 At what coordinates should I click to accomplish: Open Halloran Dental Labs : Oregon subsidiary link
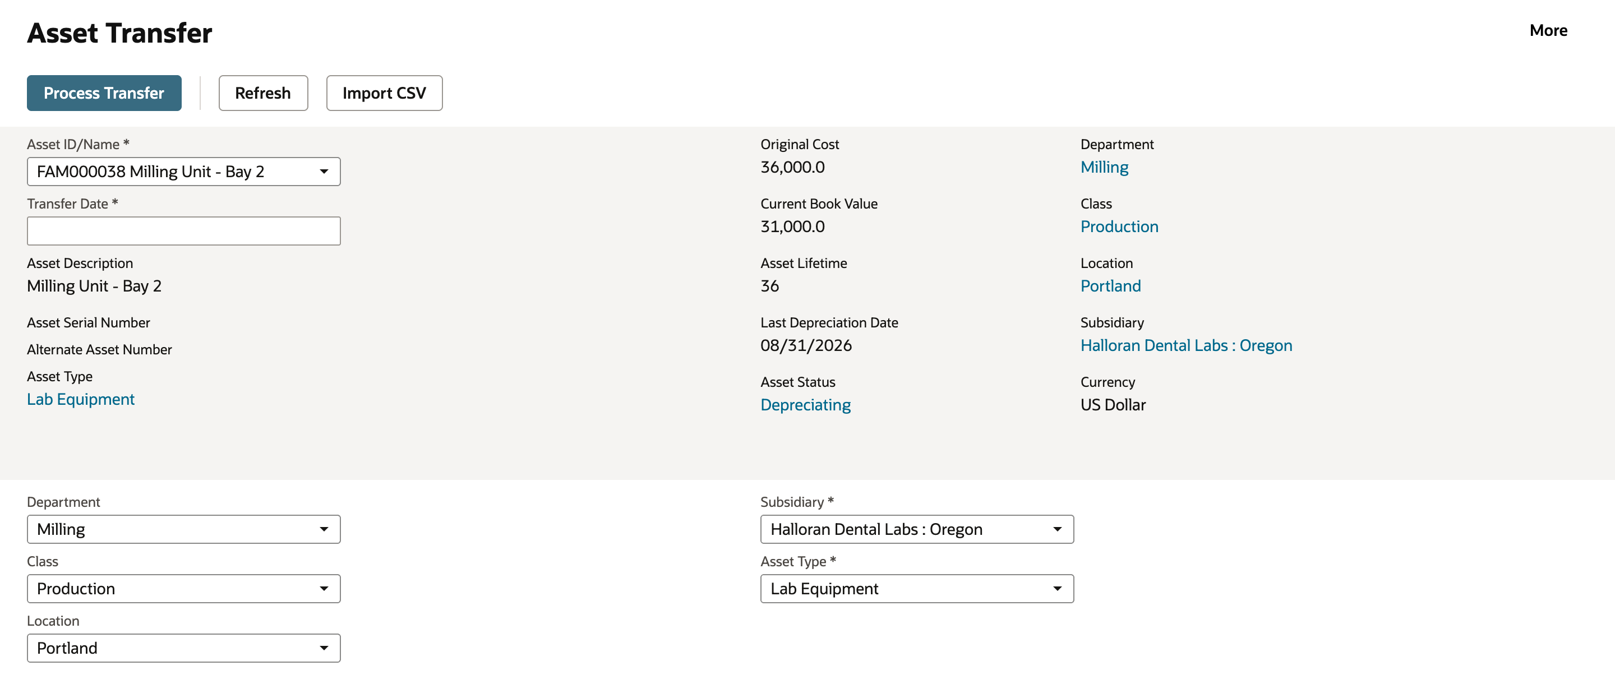tap(1186, 345)
